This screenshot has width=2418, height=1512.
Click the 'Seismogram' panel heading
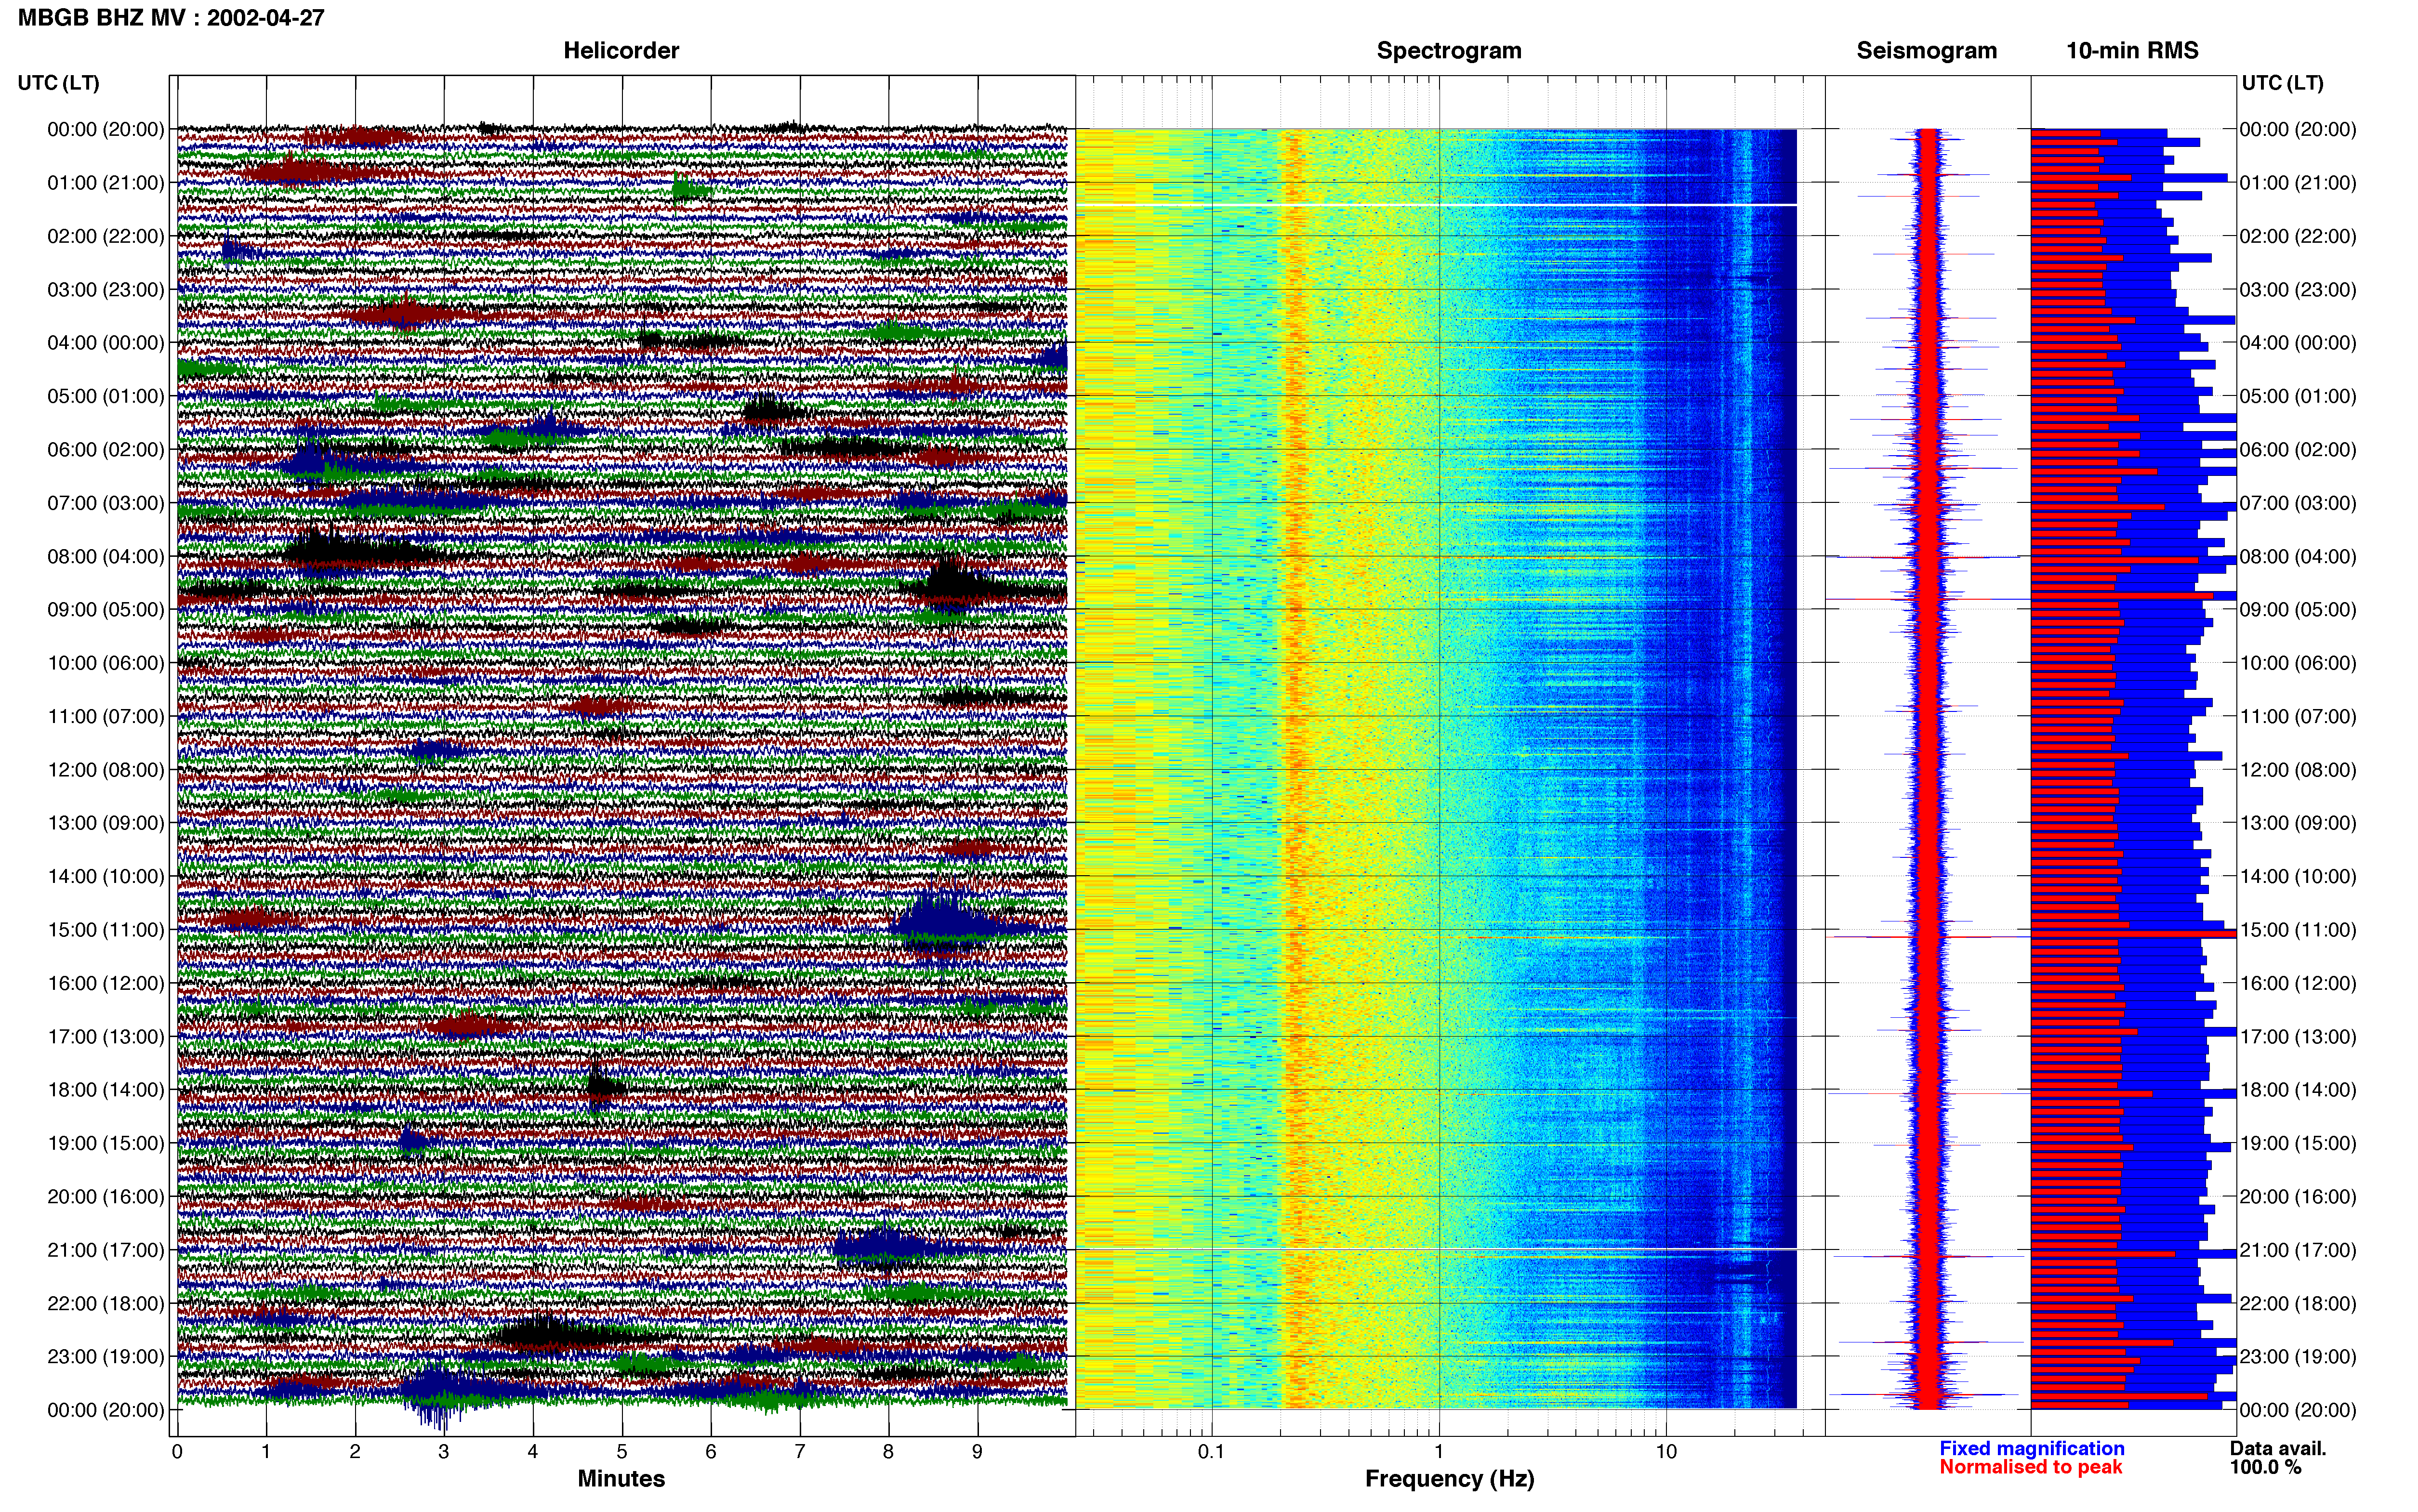(1926, 51)
